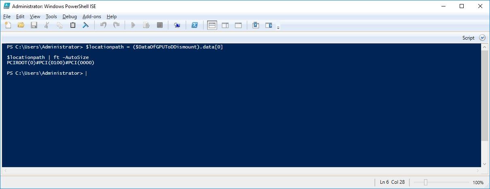Show Command Add-on pane icon
Screen dimensions: 490x189
click(x=269, y=25)
